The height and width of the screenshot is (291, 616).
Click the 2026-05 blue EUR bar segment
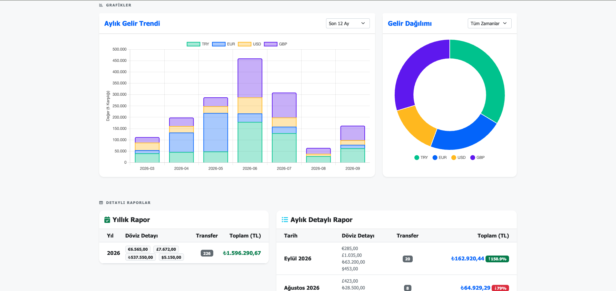(x=216, y=132)
